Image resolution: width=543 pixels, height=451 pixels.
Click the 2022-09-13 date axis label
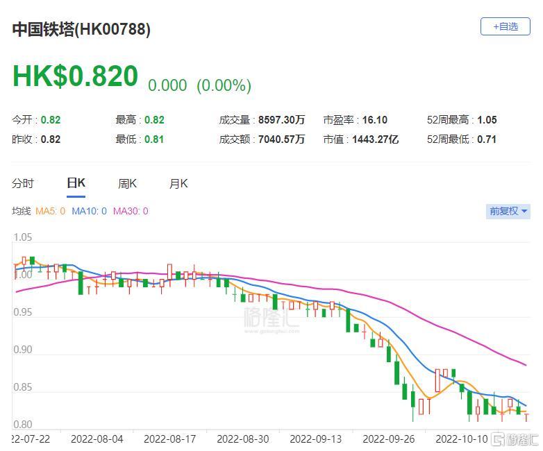316,439
